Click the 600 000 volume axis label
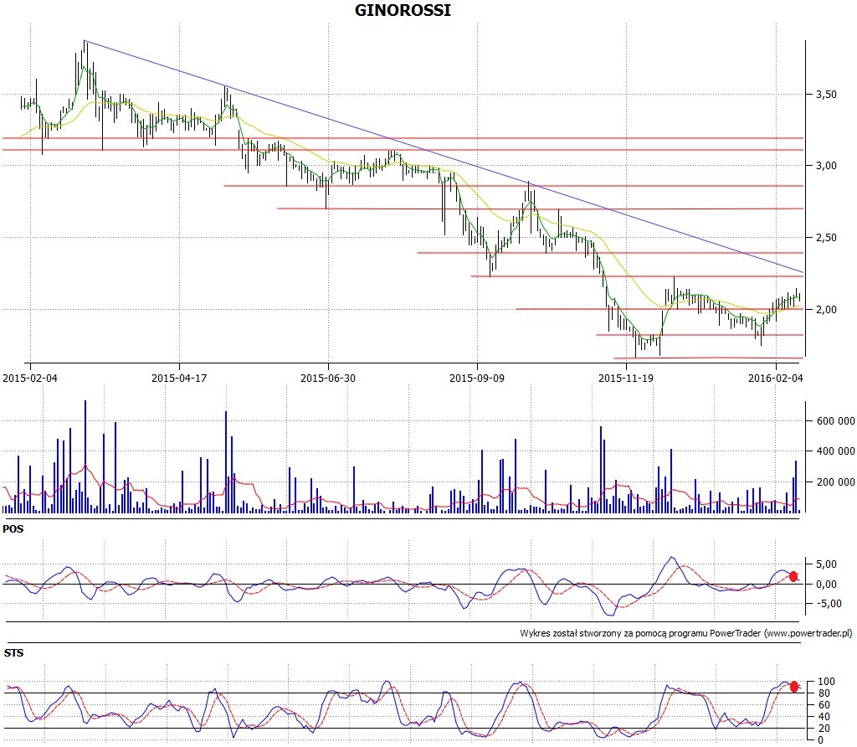 836,421
